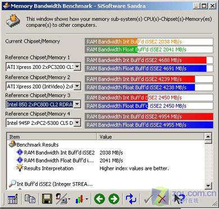The height and width of the screenshot is (209, 219).
Task: Click the magnifier icon beside Integer STREAM row
Action: [x=12, y=184]
